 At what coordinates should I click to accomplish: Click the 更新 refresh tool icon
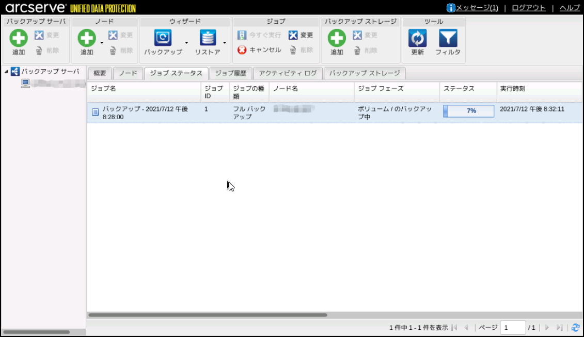click(417, 39)
